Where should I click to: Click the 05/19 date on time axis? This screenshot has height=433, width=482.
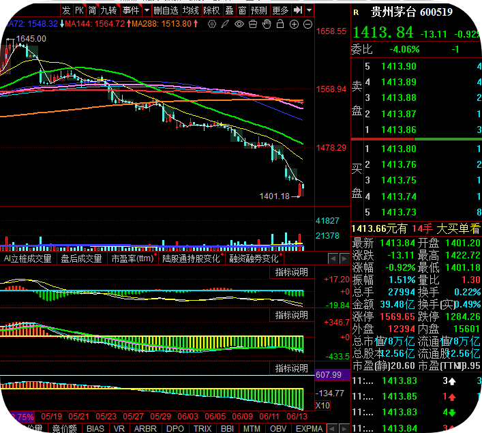tap(51, 417)
